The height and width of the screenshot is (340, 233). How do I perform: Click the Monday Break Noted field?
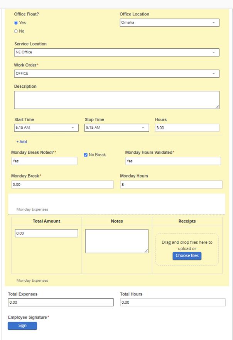coord(44,161)
